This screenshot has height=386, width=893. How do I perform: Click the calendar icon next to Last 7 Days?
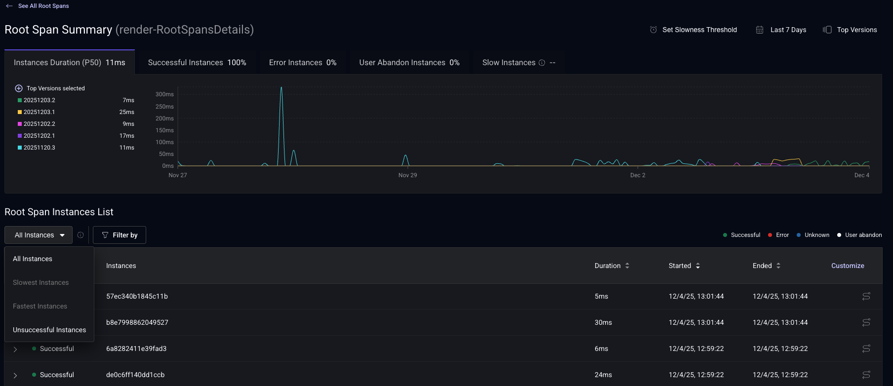pos(760,30)
